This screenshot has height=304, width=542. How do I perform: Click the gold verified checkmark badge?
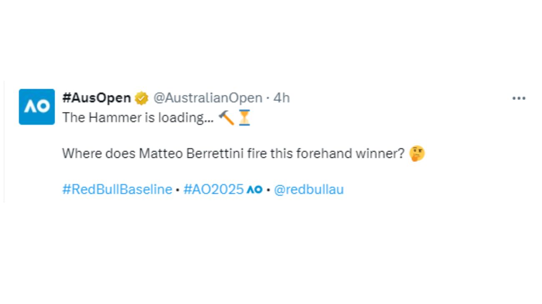click(x=141, y=97)
